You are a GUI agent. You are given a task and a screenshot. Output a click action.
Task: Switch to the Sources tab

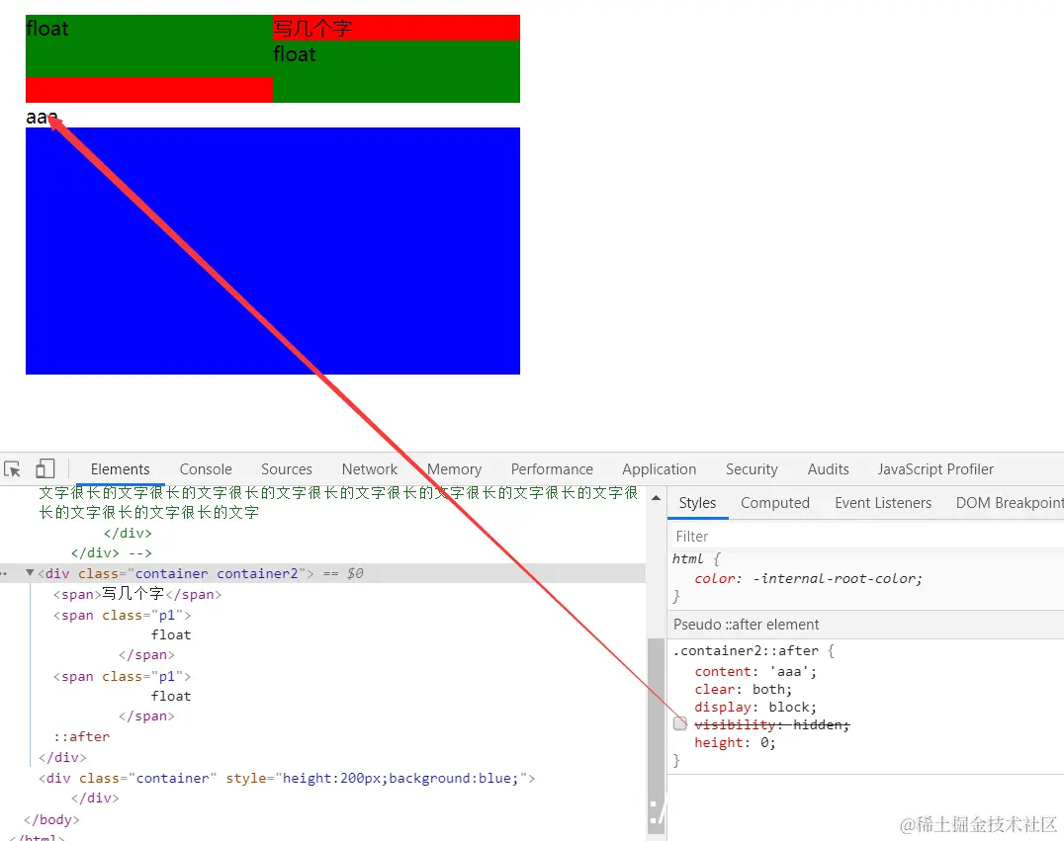287,469
